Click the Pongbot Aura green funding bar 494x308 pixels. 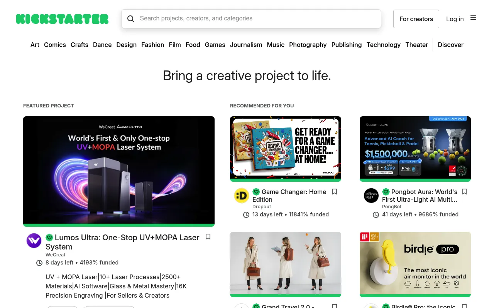point(415,180)
